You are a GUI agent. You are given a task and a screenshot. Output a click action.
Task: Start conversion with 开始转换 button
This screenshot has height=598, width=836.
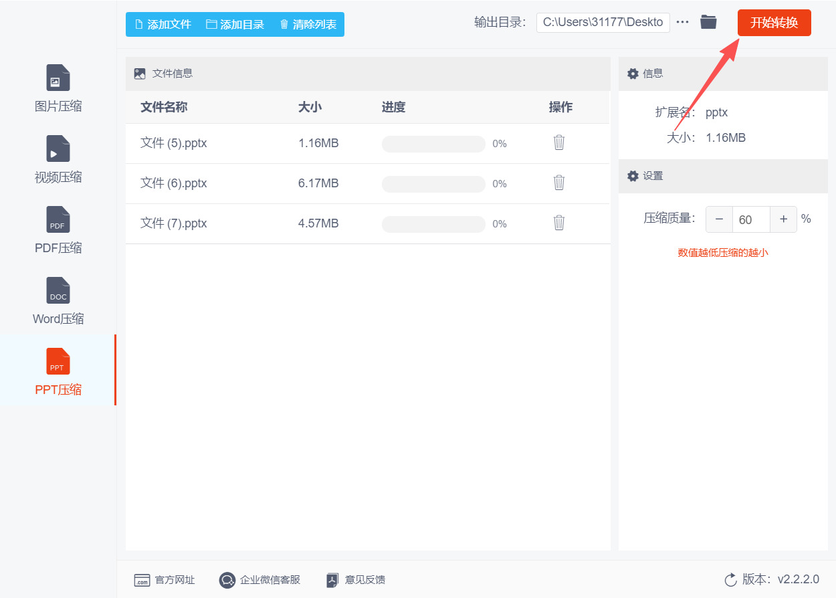774,23
